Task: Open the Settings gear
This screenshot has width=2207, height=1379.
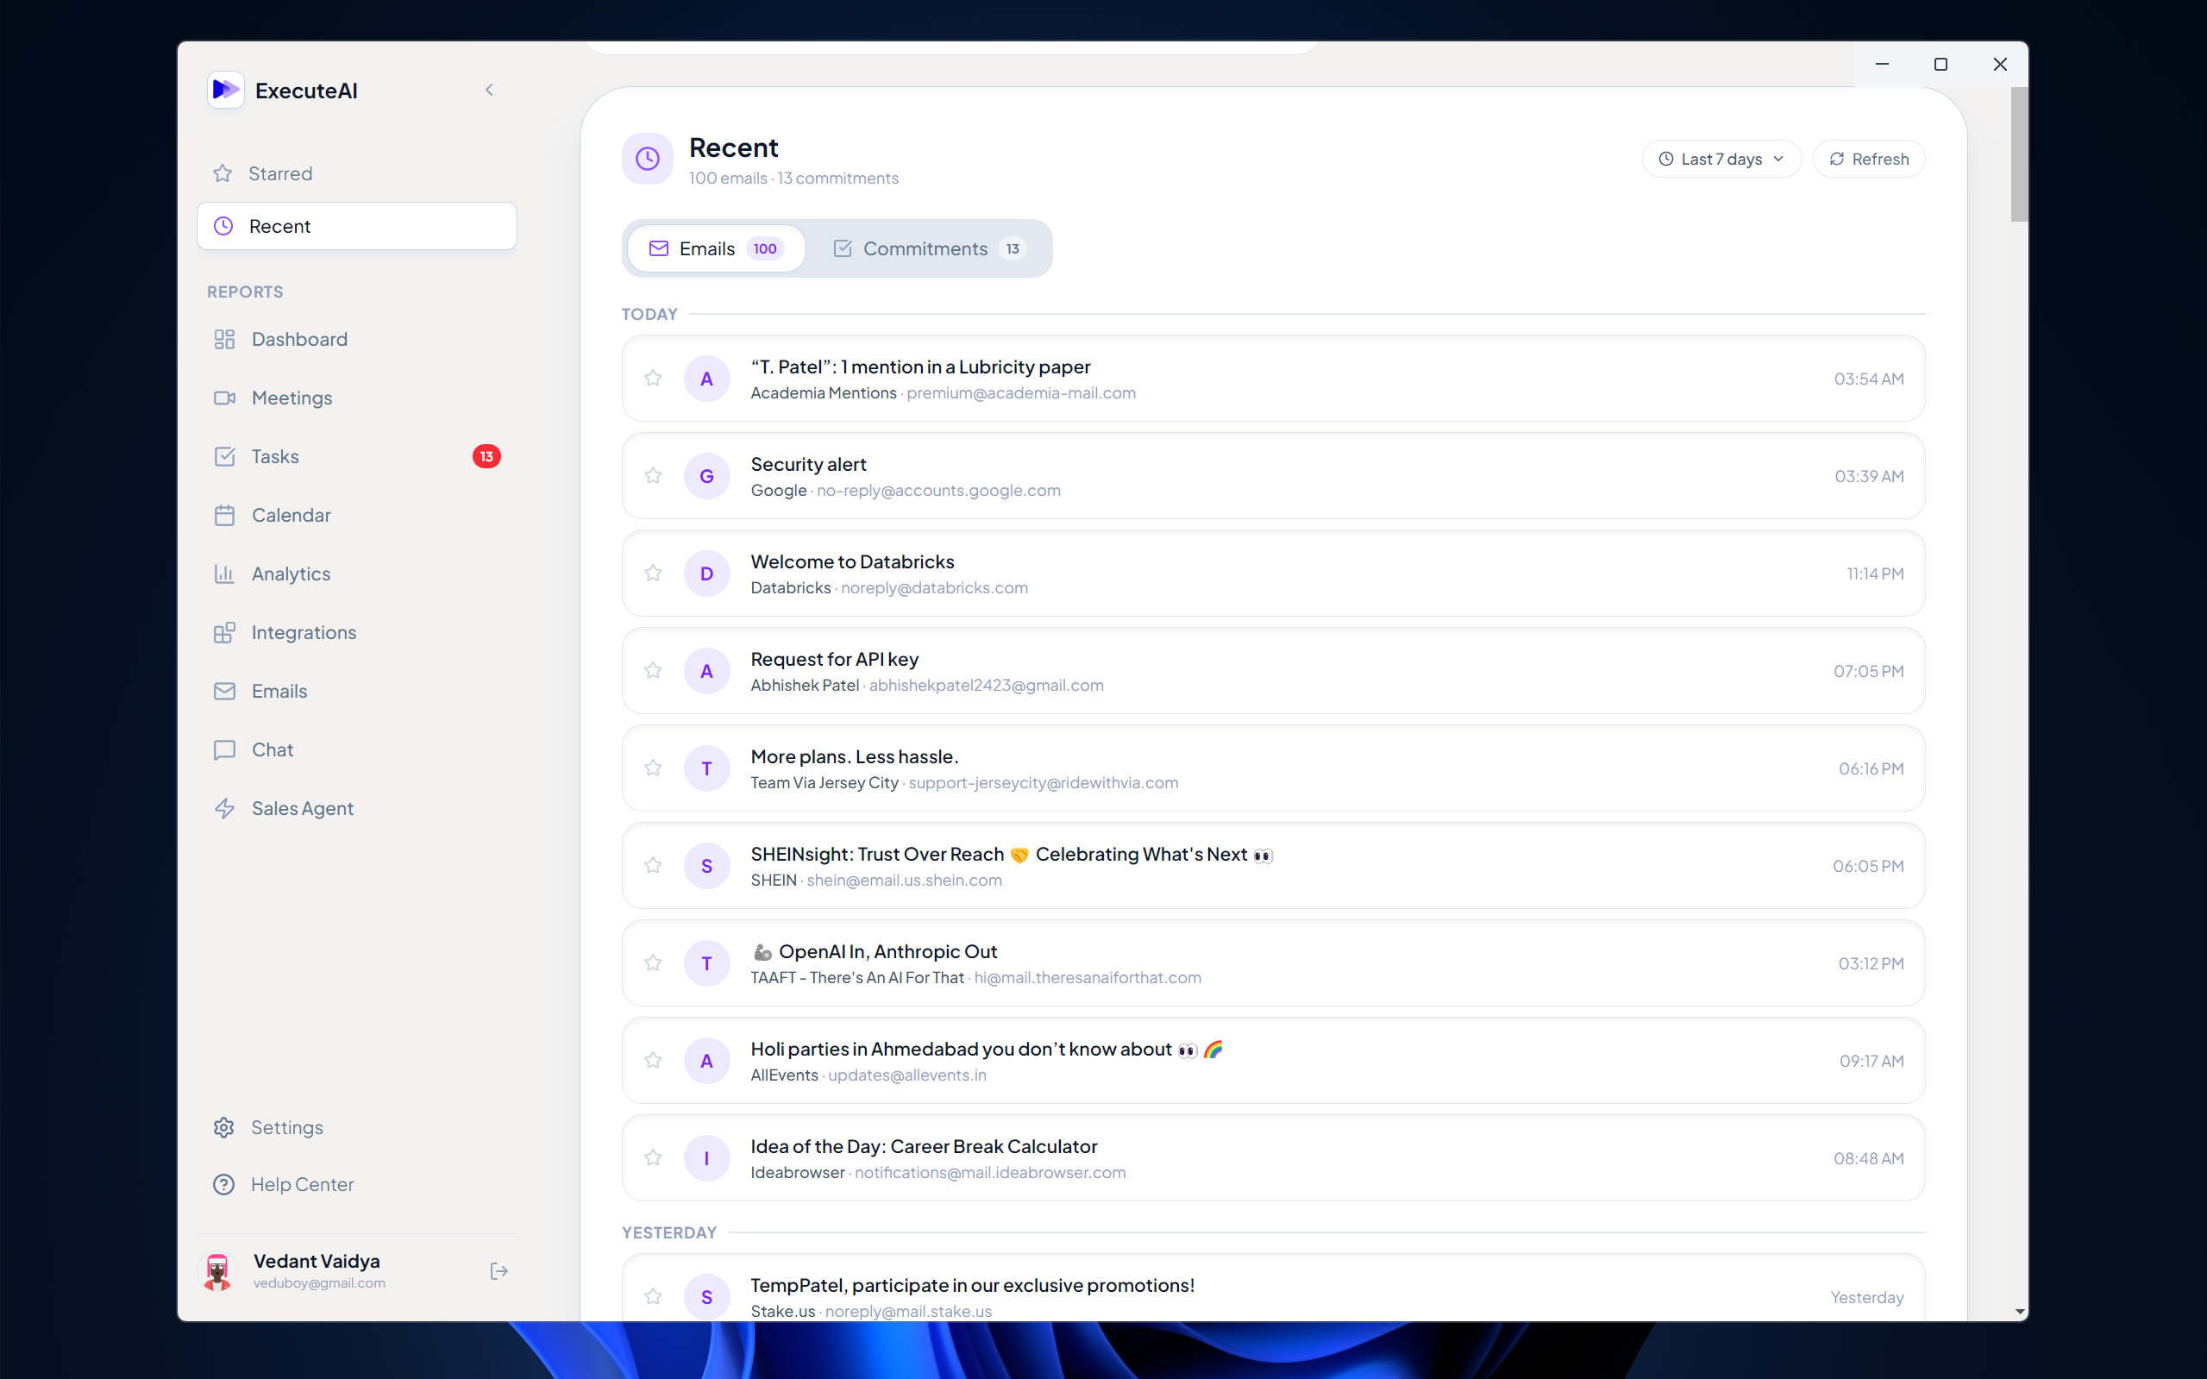Action: coord(224,1127)
